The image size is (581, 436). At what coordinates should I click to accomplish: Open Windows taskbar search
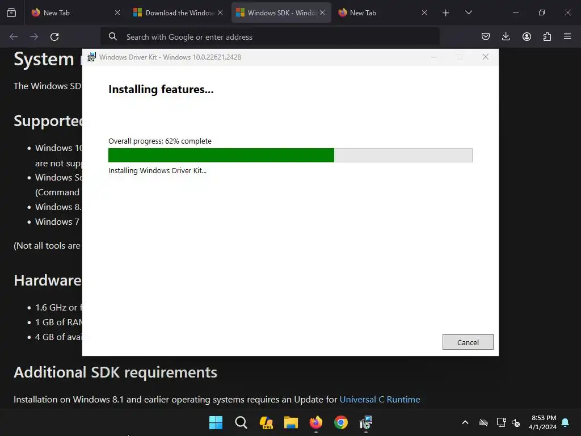coord(241,422)
